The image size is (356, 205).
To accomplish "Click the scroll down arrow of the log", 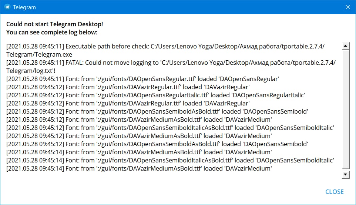I will 346,174.
